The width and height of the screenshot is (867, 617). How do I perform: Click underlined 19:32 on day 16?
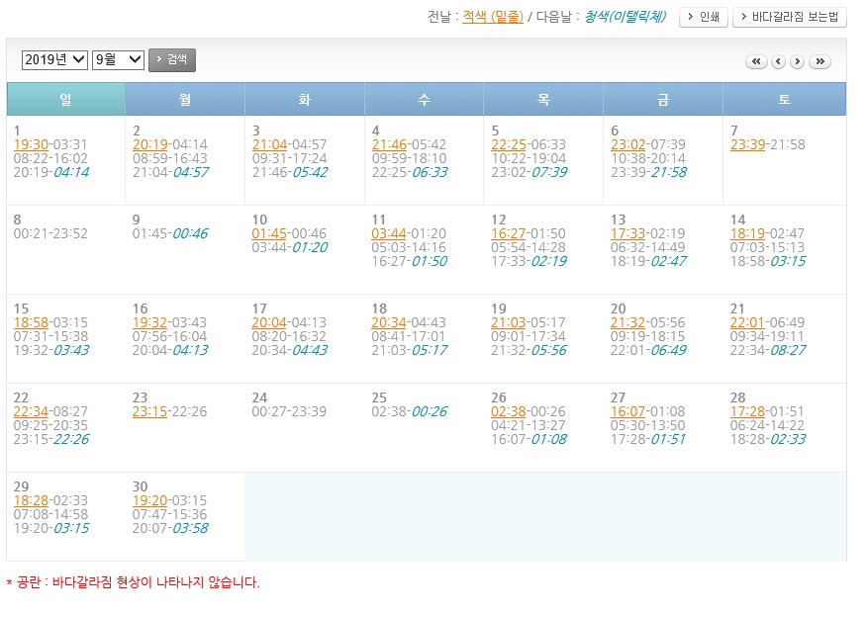coord(149,322)
